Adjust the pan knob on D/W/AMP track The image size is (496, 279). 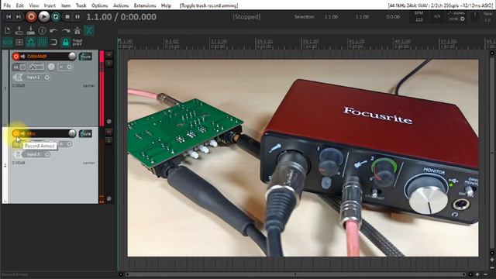[51, 67]
